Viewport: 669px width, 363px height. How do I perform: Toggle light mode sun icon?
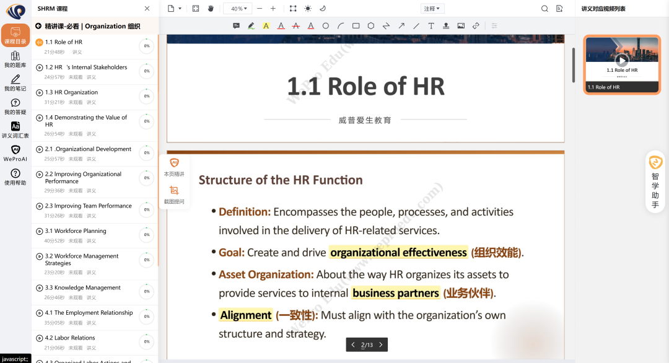(x=308, y=9)
